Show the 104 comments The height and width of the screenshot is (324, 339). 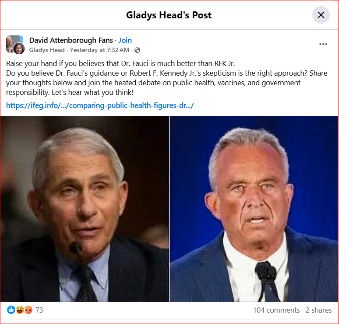point(276,310)
